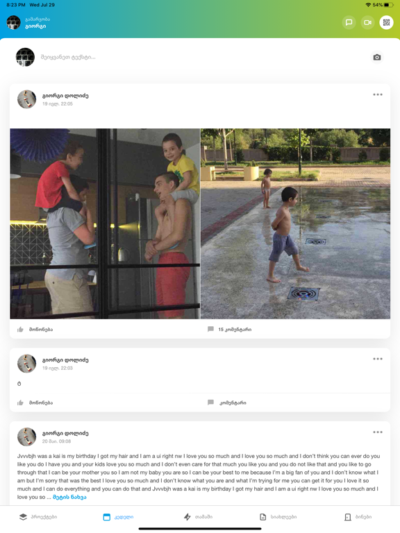View the right photo of boy in puddle
The height and width of the screenshot is (533, 400).
click(x=296, y=223)
